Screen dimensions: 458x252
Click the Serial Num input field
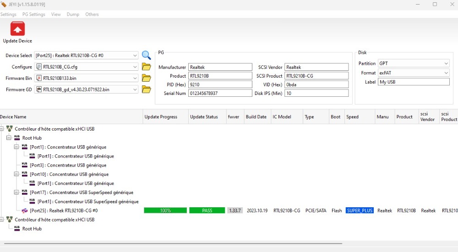coord(220,93)
